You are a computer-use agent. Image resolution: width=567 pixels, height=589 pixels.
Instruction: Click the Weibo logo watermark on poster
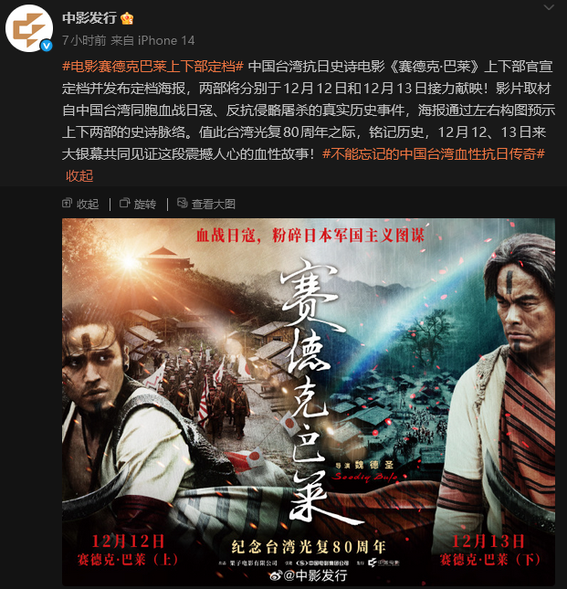tap(275, 576)
